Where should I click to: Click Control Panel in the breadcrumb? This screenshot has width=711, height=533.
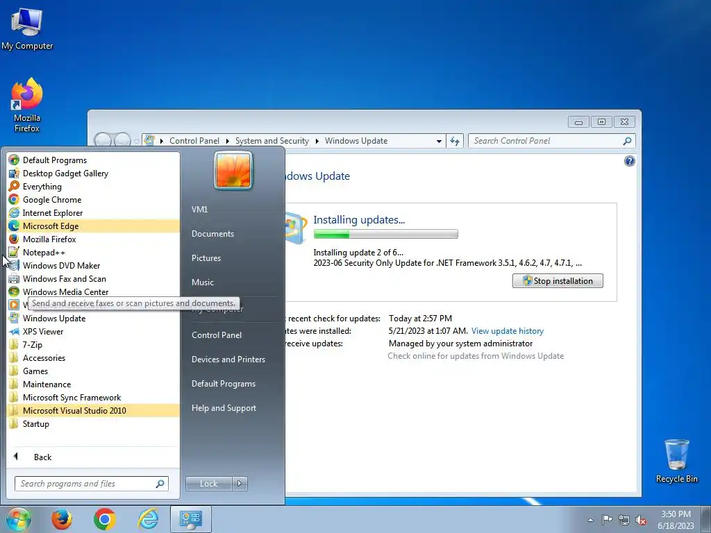[194, 141]
